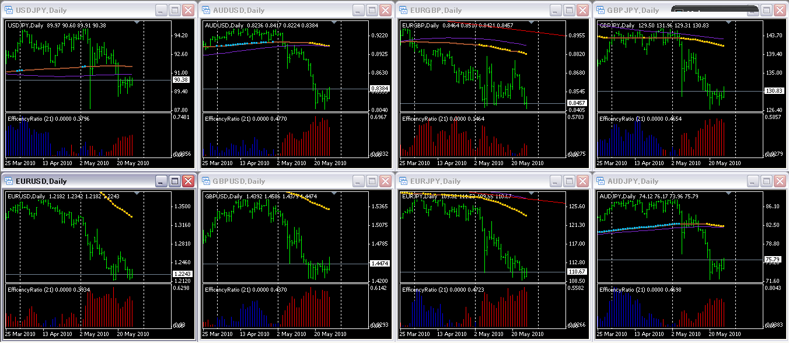The image size is (789, 343).
Task: Click the 1.2243 current price label
Action: (181, 274)
